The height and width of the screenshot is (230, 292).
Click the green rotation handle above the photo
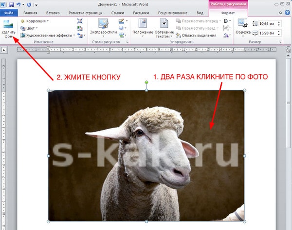pos(146,82)
